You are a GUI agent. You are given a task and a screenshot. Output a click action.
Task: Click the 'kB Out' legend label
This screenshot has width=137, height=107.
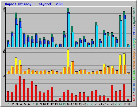click(134, 75)
